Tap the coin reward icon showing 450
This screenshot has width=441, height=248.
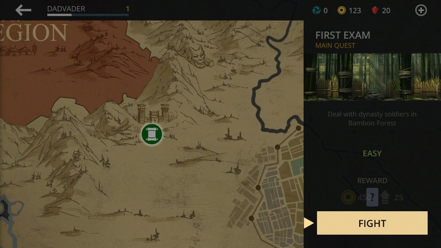click(x=348, y=198)
